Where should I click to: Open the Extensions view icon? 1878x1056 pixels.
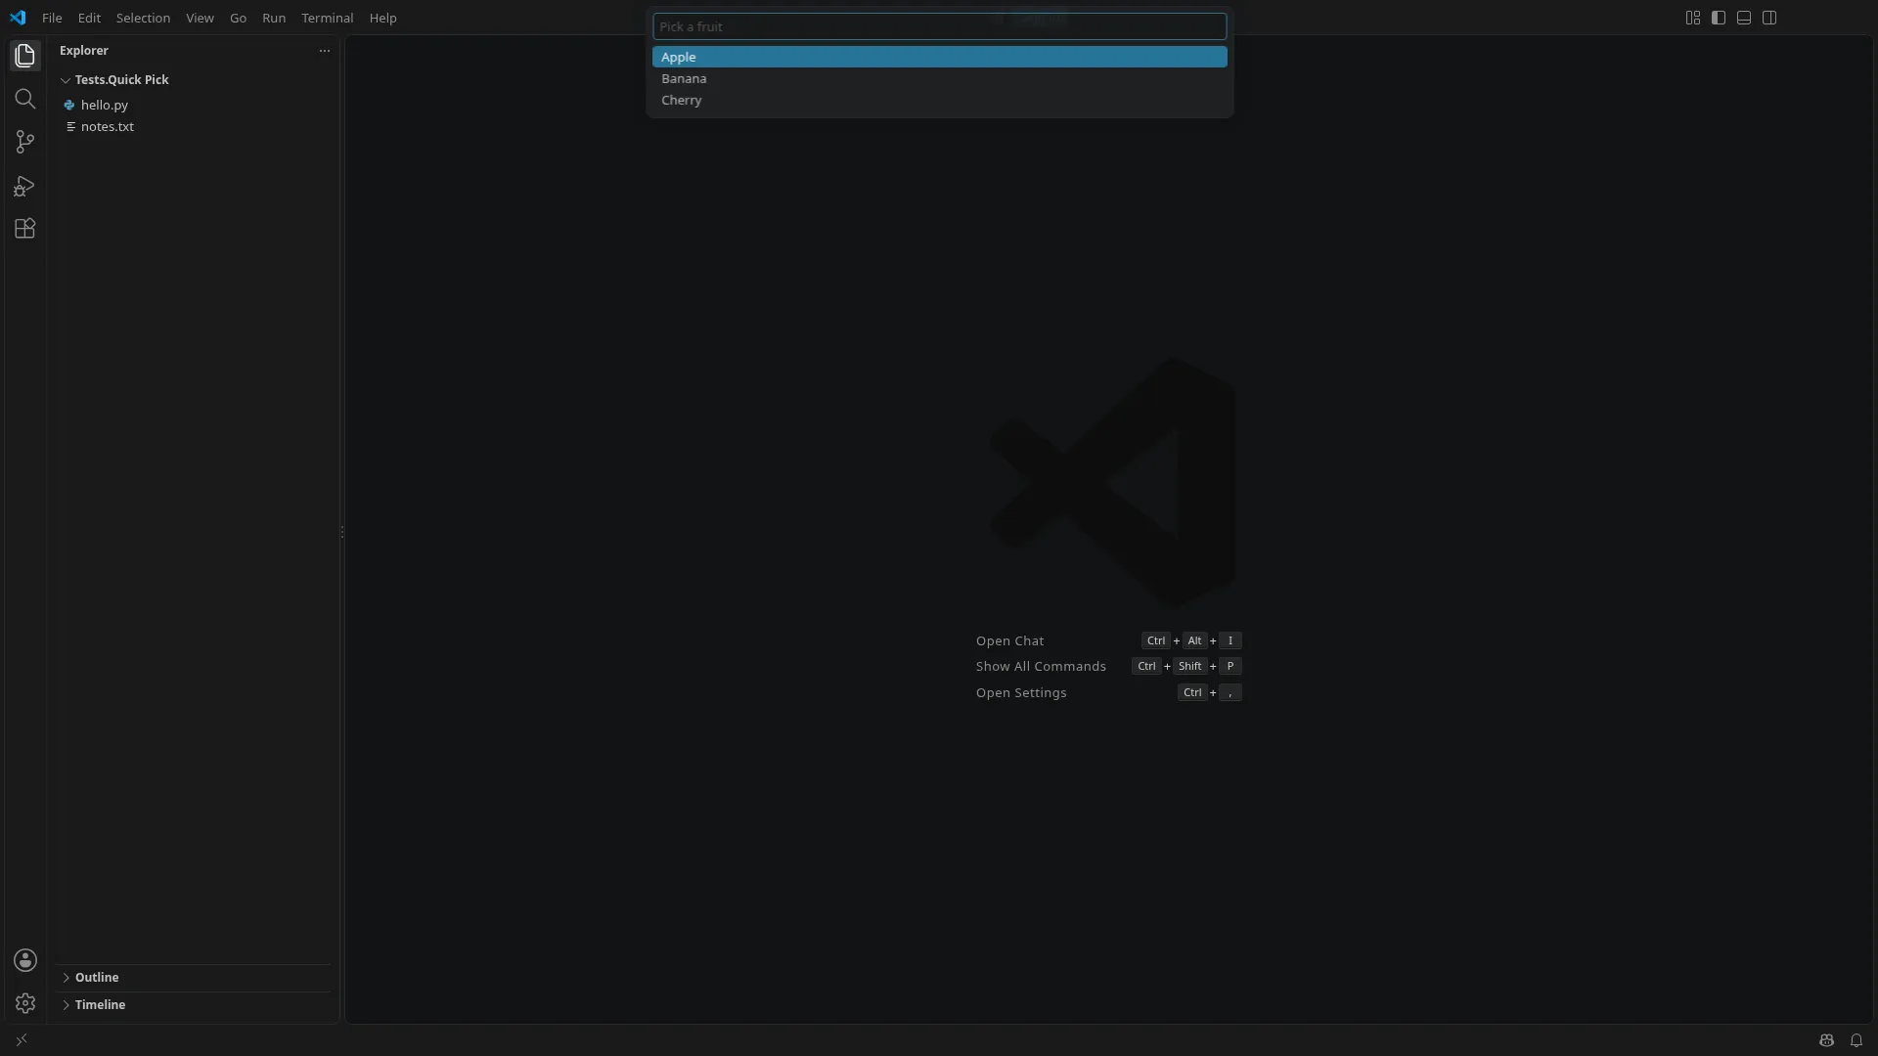point(25,229)
